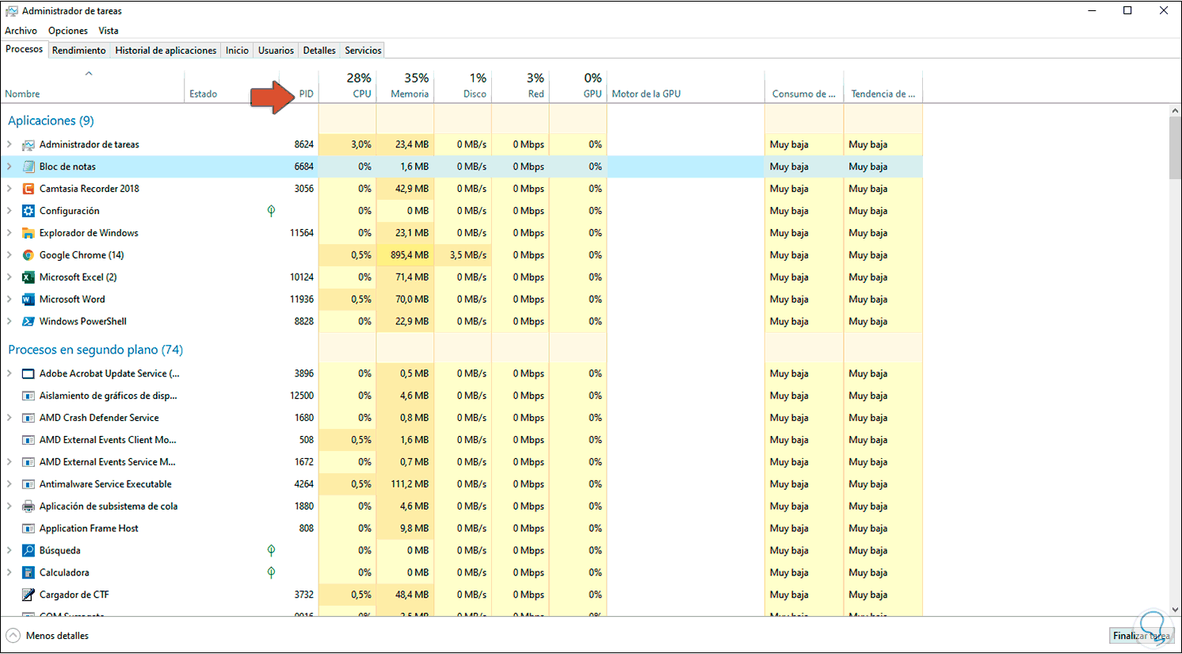Click the Camtasia Recorder 2018 icon
The height and width of the screenshot is (654, 1182).
pos(29,189)
